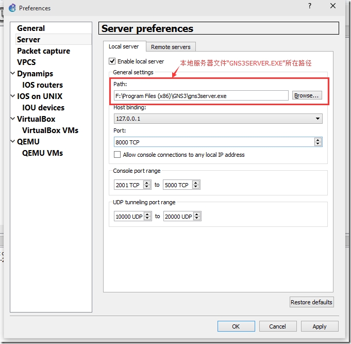Increase the server port spinner value
Screen dimensions: 351x344
pos(317,140)
